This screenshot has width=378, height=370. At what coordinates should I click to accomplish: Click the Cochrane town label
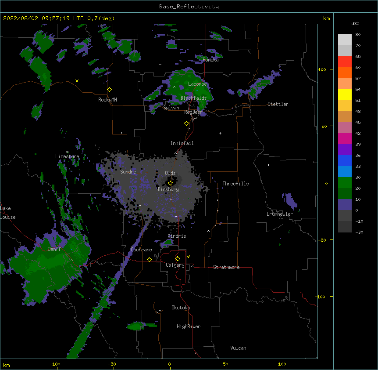(x=141, y=250)
